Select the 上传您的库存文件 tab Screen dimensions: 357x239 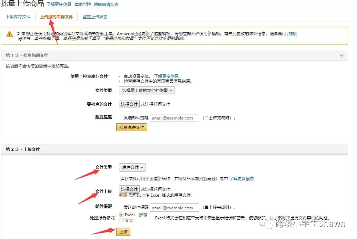(57, 17)
